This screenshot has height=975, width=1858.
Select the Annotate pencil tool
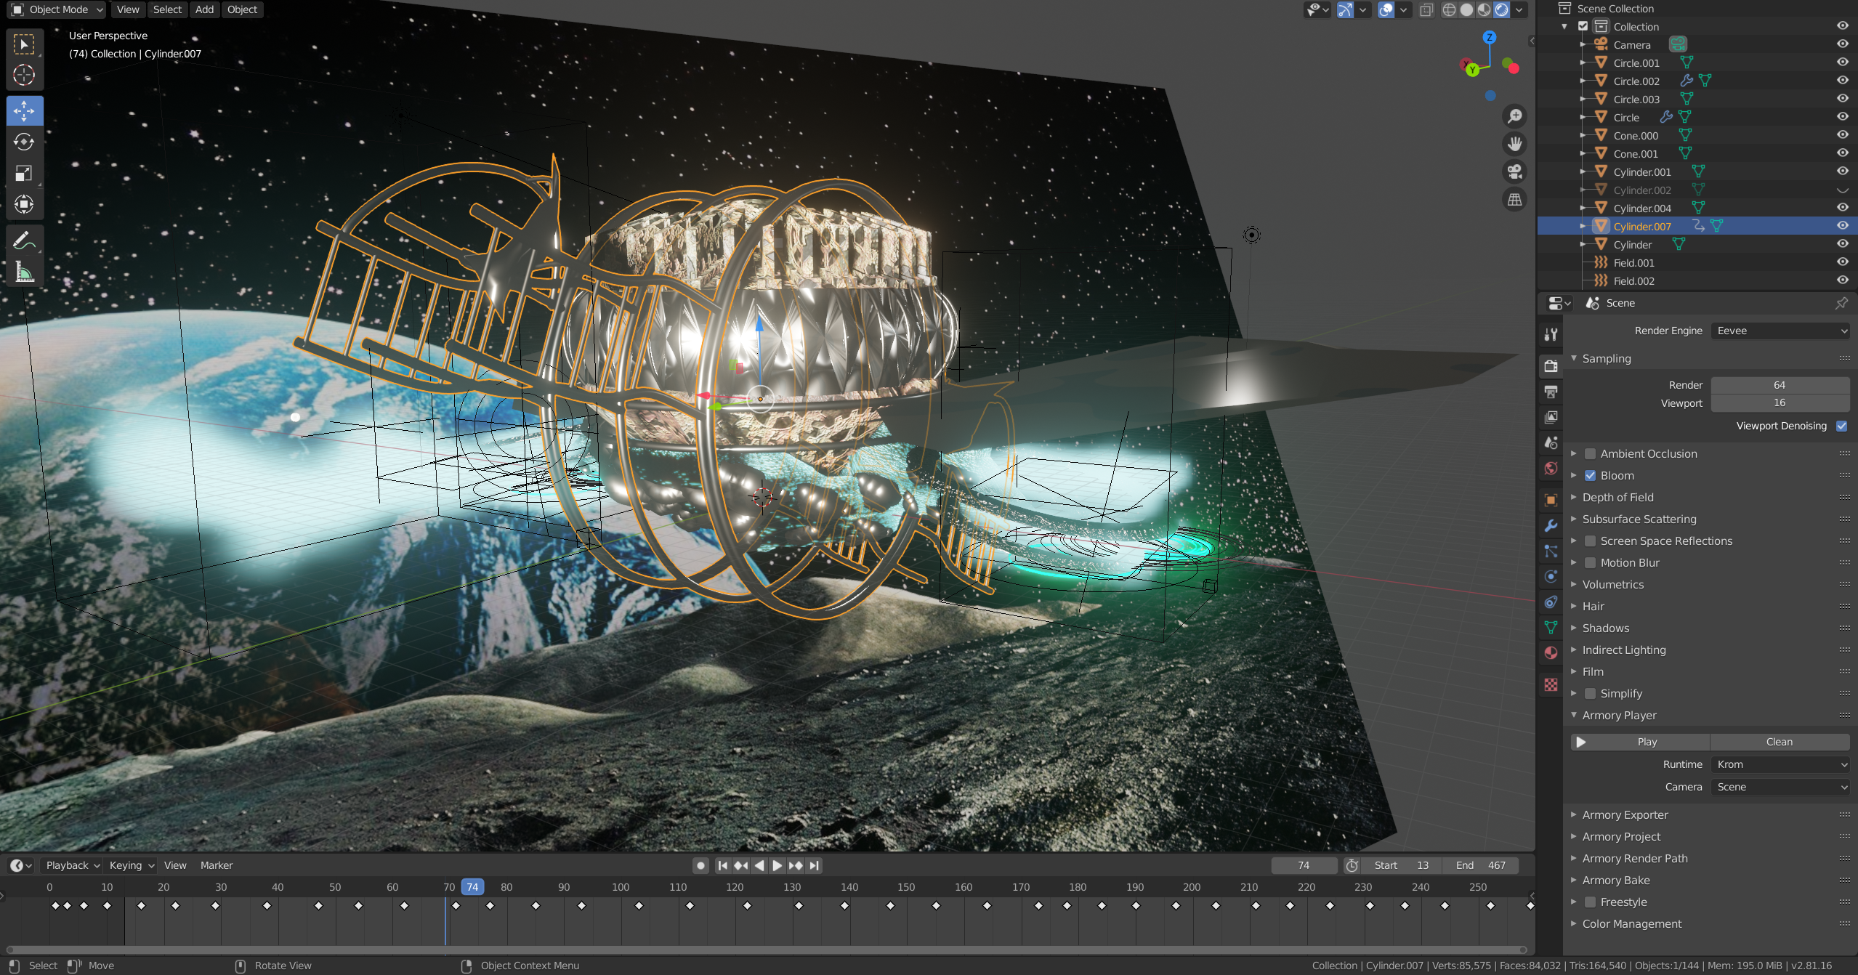[x=24, y=240]
